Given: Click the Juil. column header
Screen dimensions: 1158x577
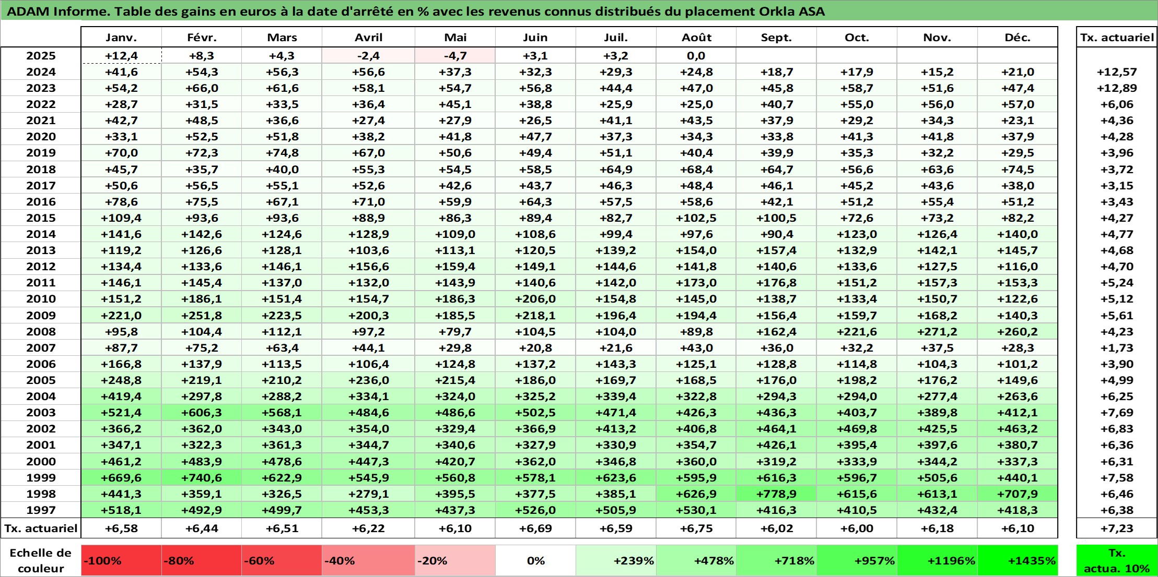Looking at the screenshot, I should (616, 38).
